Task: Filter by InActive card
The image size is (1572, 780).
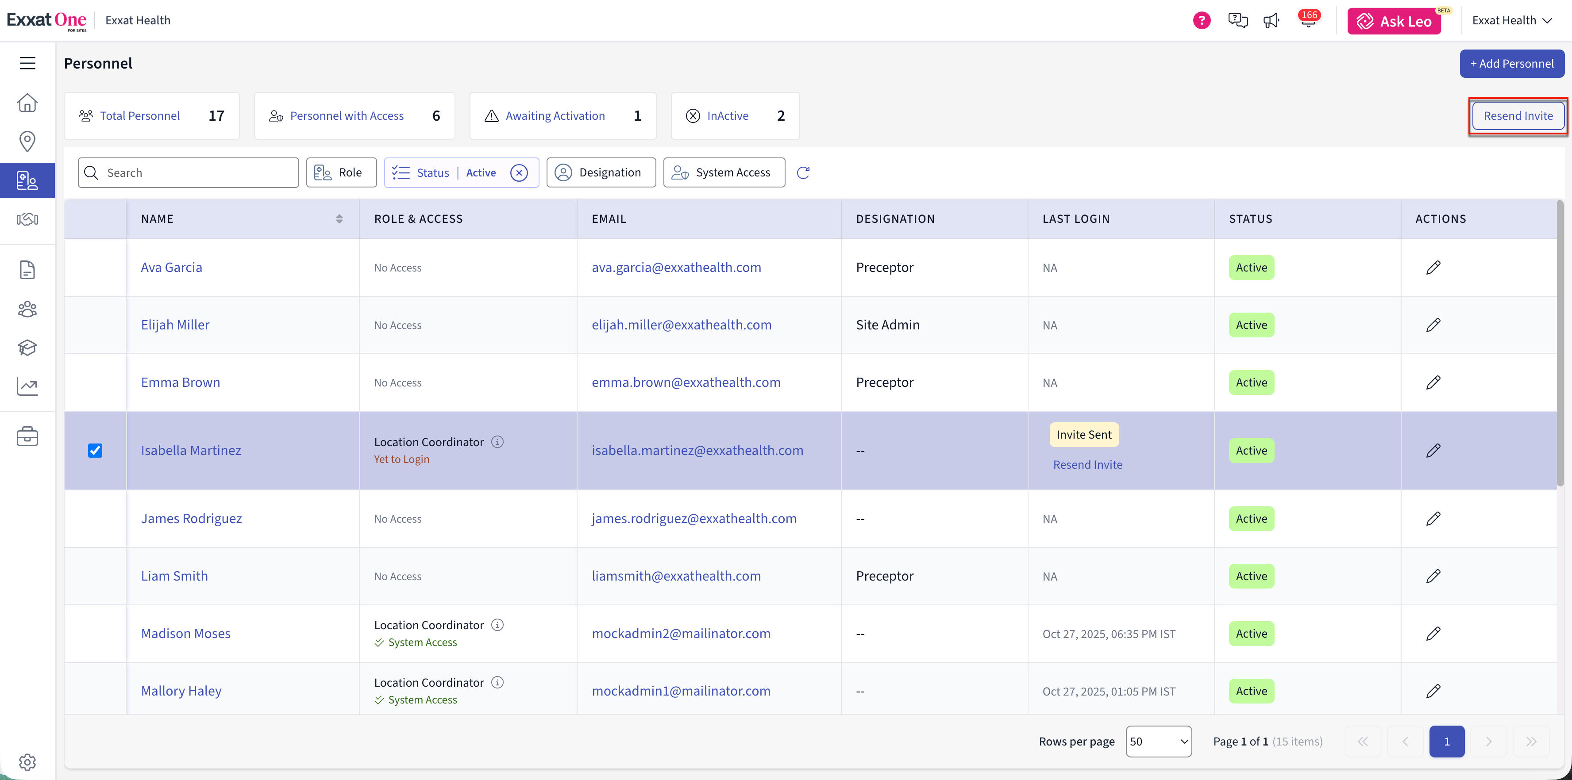Action: click(735, 116)
